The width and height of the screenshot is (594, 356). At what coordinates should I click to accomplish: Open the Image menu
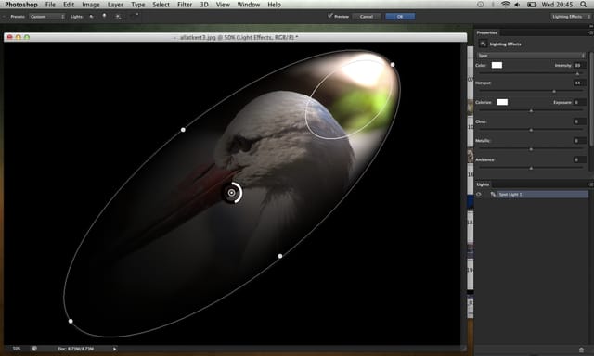91,5
